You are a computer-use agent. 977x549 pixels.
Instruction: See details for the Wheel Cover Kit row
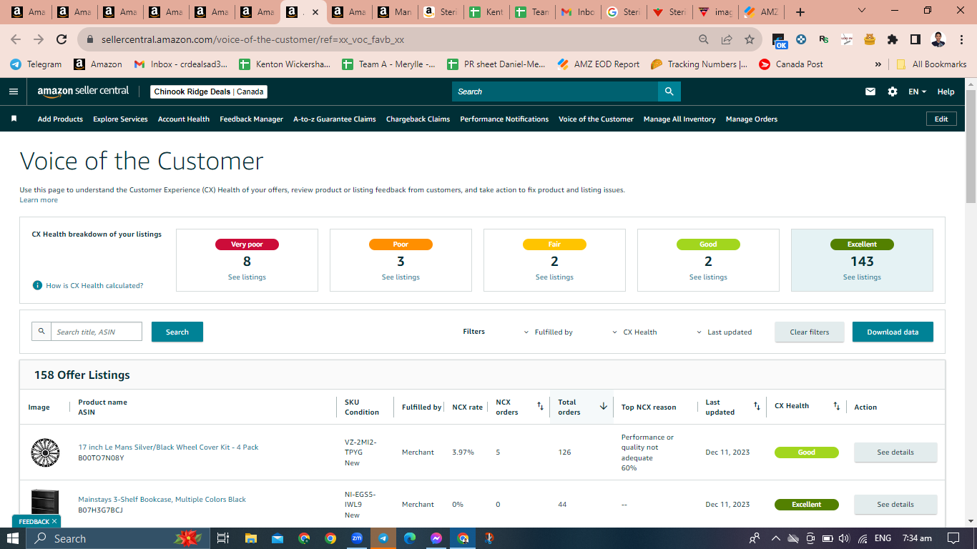click(x=895, y=452)
